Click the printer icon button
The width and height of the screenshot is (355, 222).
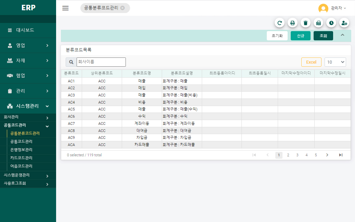click(292, 23)
